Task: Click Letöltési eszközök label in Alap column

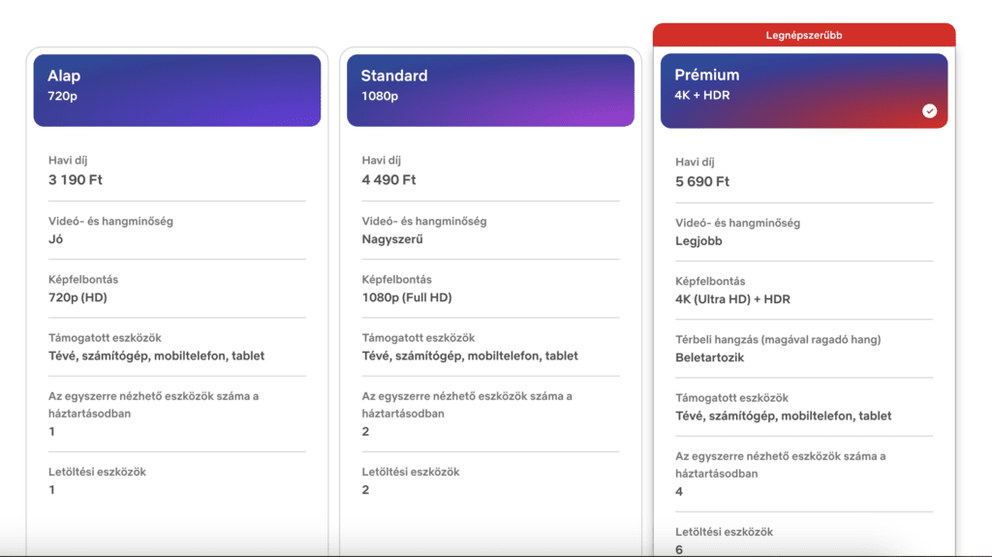Action: pos(97,472)
